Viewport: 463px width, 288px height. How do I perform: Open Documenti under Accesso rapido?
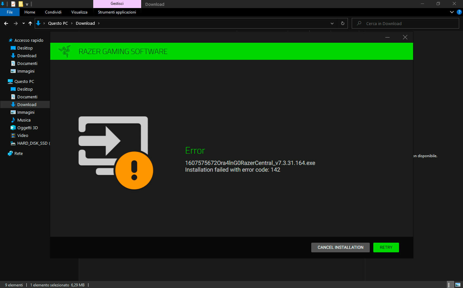coord(27,63)
